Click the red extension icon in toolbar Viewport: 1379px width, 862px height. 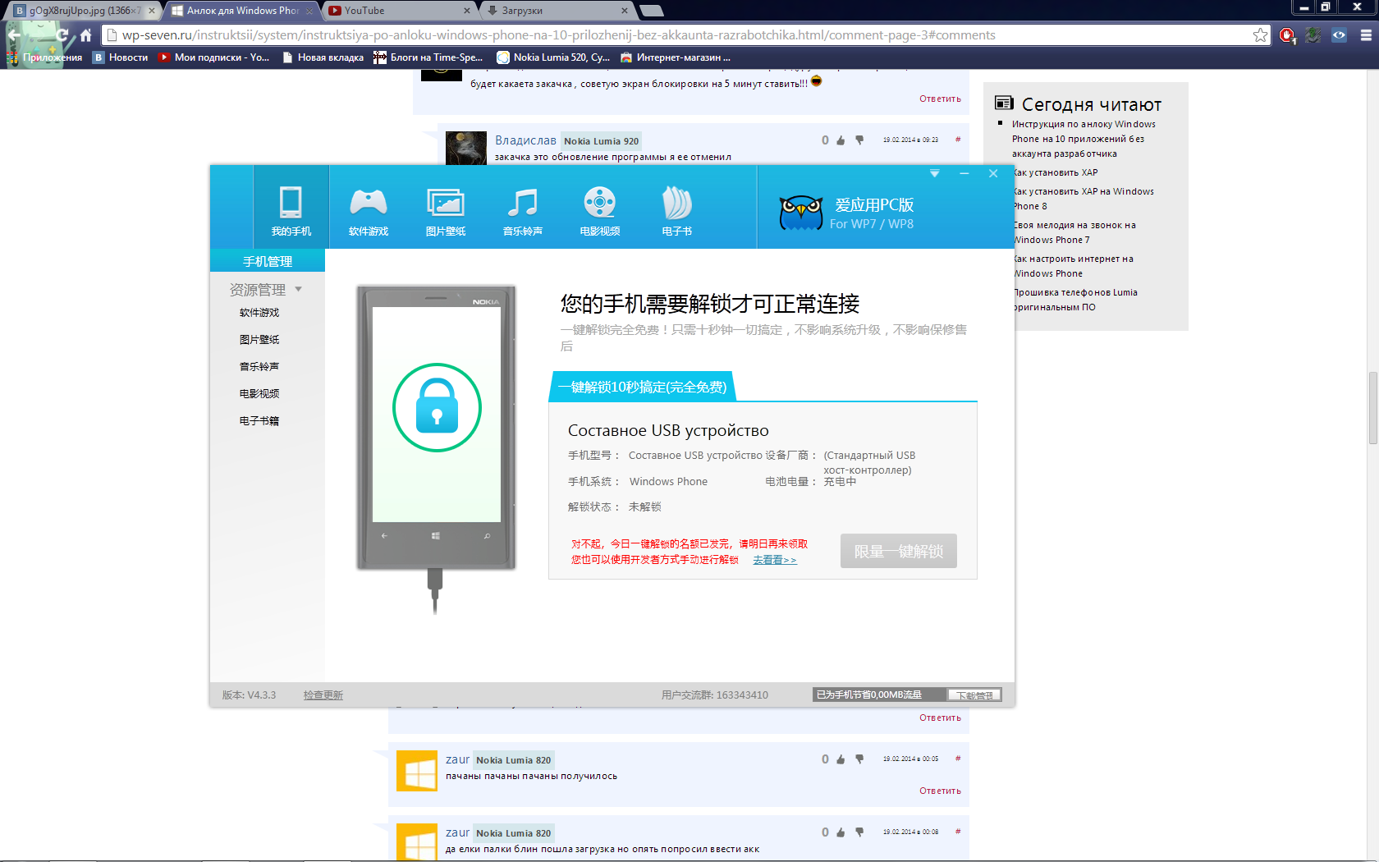click(1287, 35)
